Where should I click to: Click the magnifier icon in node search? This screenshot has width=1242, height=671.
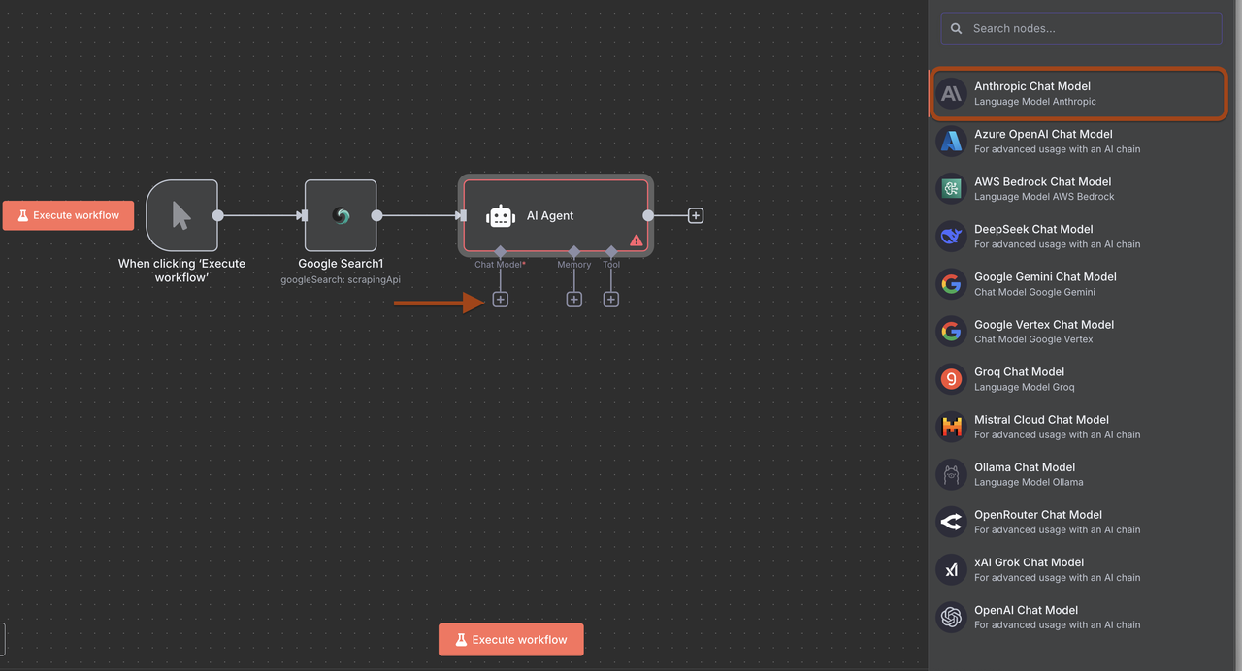pos(956,28)
